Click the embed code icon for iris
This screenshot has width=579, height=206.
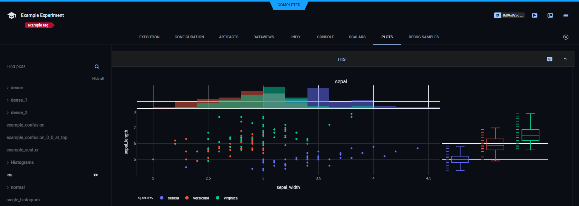[549, 59]
